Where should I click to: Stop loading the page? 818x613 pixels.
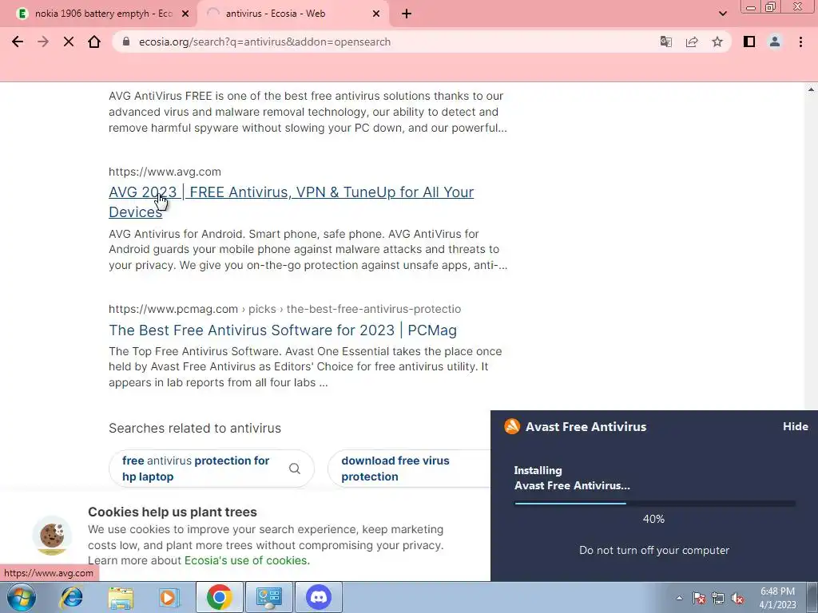69,42
